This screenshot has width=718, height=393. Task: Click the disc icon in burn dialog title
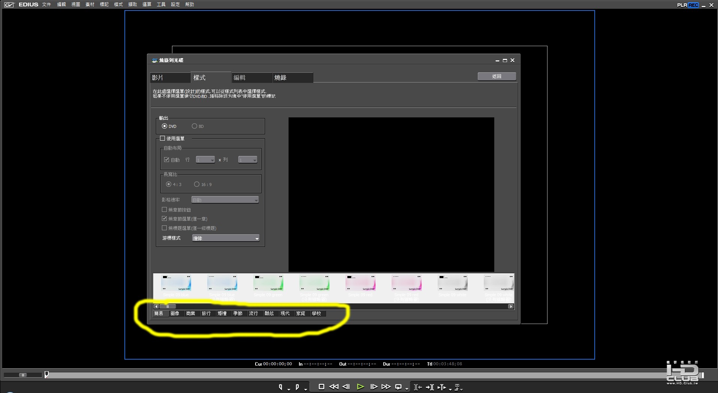(154, 60)
